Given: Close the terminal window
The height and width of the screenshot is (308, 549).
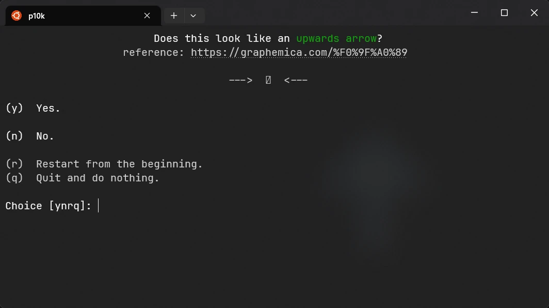Looking at the screenshot, I should 534,12.
